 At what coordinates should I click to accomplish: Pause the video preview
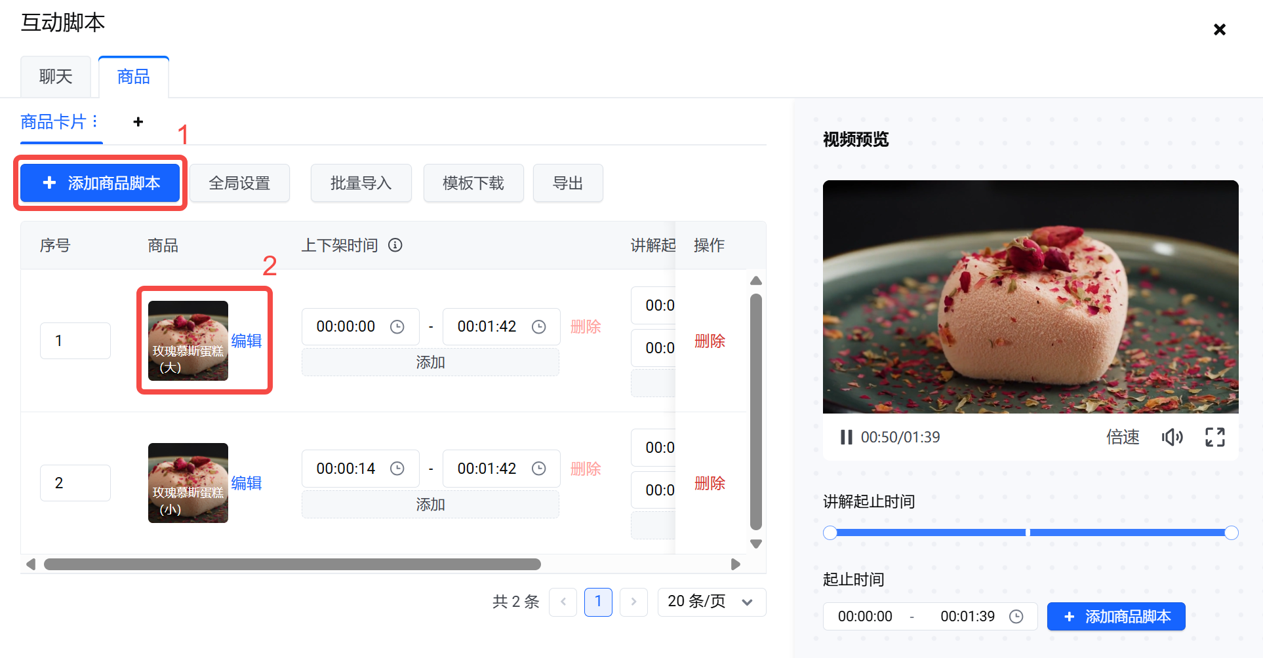(847, 437)
